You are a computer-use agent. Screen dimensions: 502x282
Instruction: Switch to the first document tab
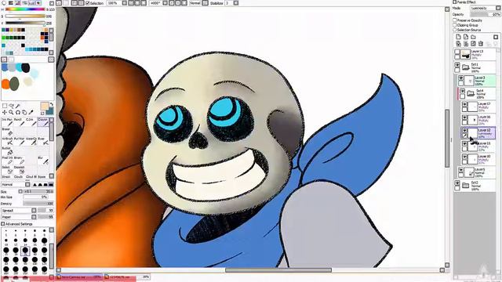click(79, 277)
